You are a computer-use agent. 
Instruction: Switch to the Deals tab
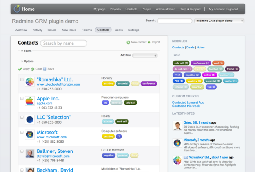pyautogui.click(x=119, y=30)
